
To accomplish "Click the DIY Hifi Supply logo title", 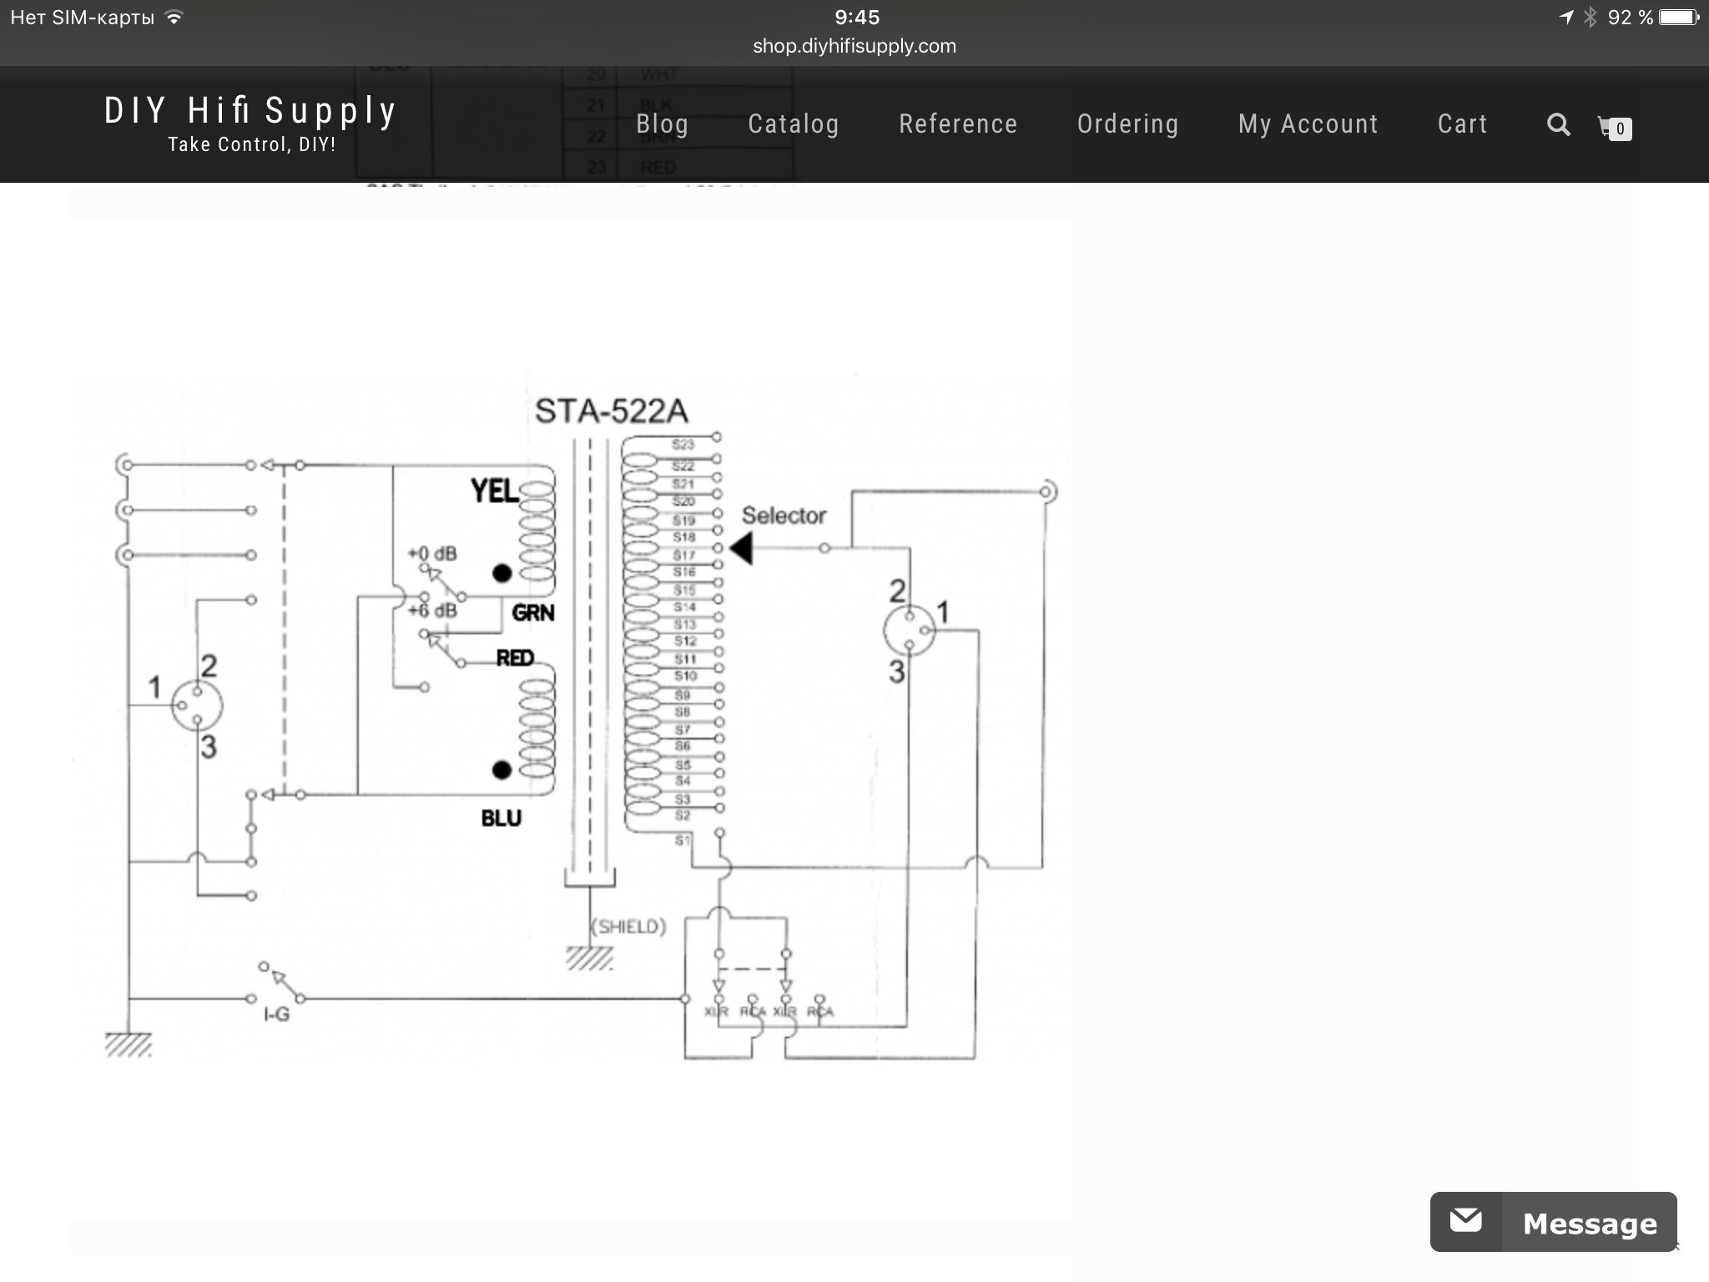I will pyautogui.click(x=250, y=110).
